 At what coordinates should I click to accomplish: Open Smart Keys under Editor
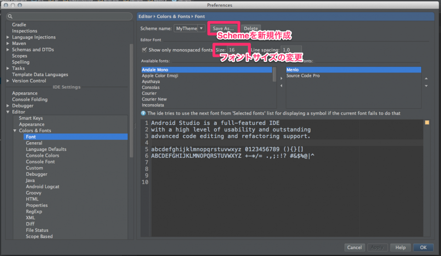click(31, 118)
